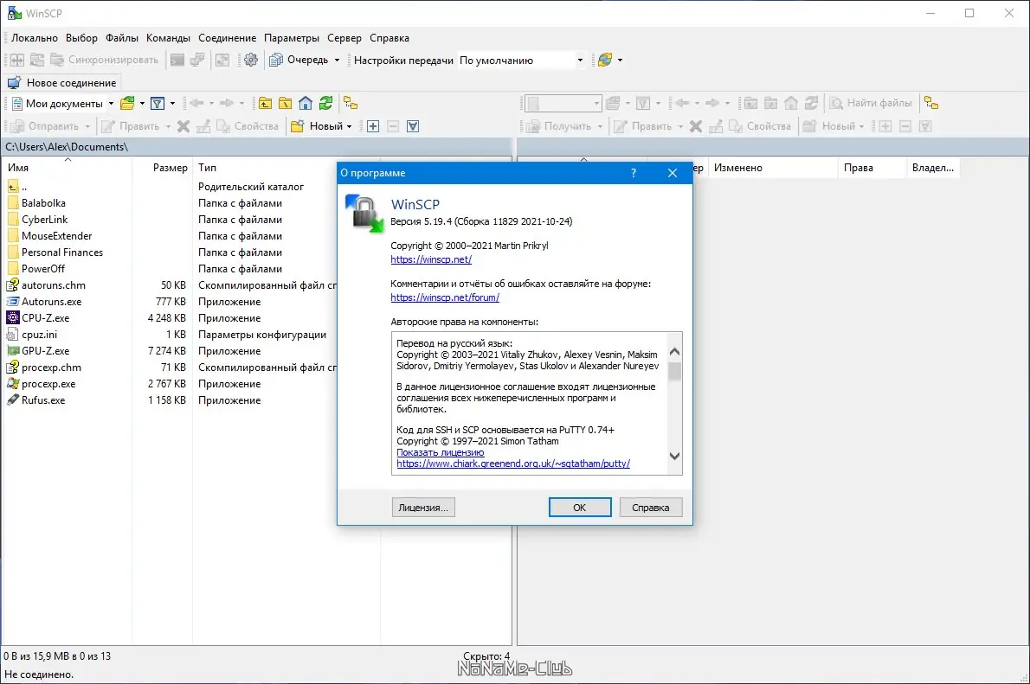Screen dimensions: 1030x684
Task: Click the local home directory icon
Action: (x=306, y=103)
